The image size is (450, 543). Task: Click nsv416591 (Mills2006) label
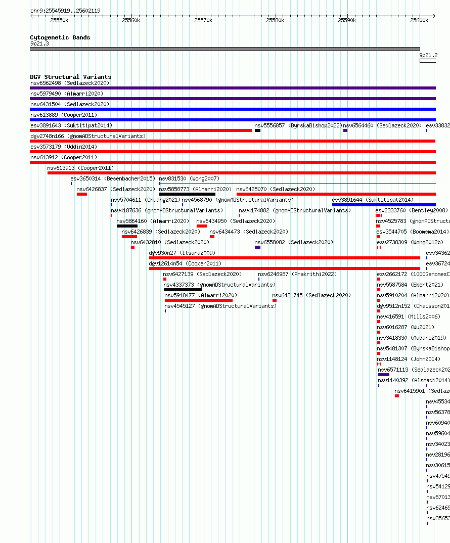tap(409, 317)
